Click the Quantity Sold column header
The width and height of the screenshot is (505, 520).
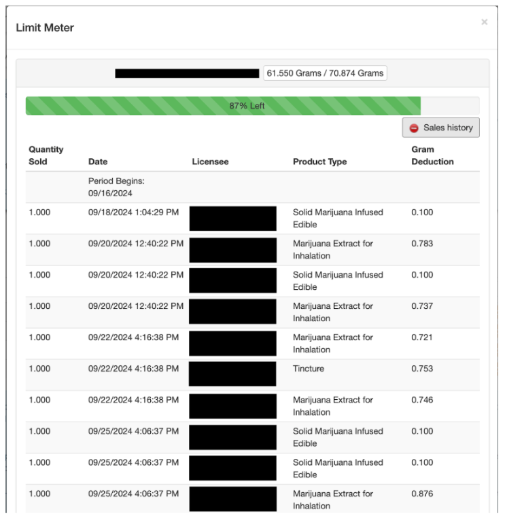(x=46, y=155)
